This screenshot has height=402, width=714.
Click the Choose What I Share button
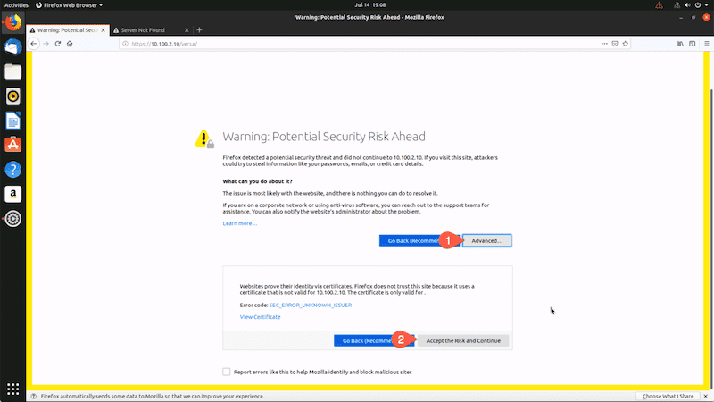coord(668,396)
